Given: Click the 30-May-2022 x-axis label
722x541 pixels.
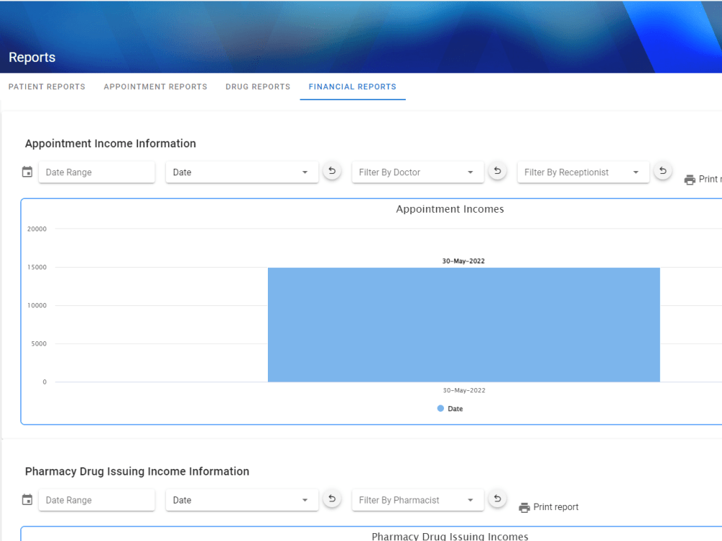Looking at the screenshot, I should pos(464,390).
